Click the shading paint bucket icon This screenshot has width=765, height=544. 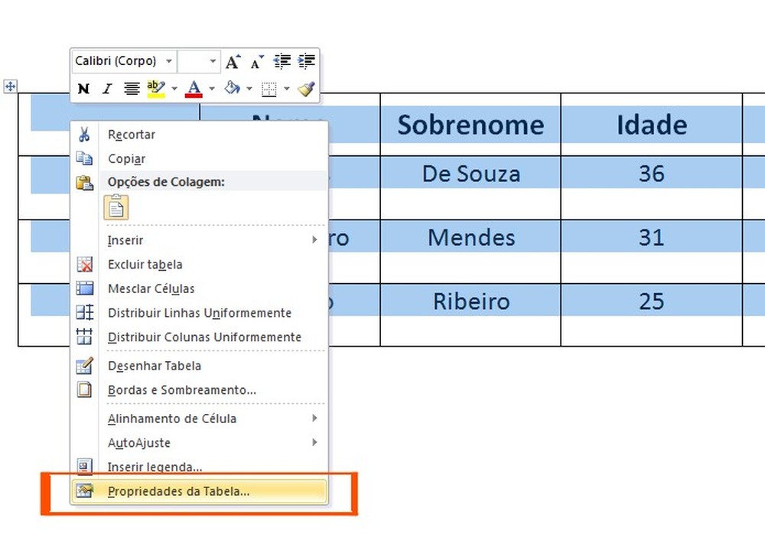tap(233, 88)
